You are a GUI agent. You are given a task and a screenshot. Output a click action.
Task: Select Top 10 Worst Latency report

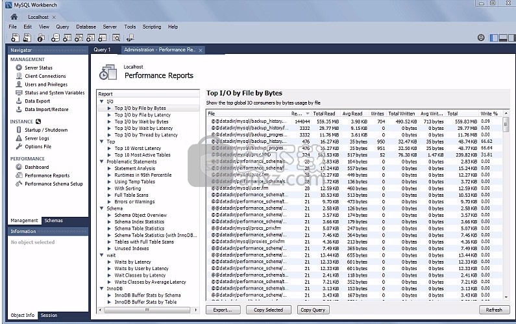[x=138, y=148]
